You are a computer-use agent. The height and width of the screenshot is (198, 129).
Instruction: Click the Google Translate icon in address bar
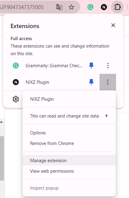pyautogui.click(x=59, y=7)
